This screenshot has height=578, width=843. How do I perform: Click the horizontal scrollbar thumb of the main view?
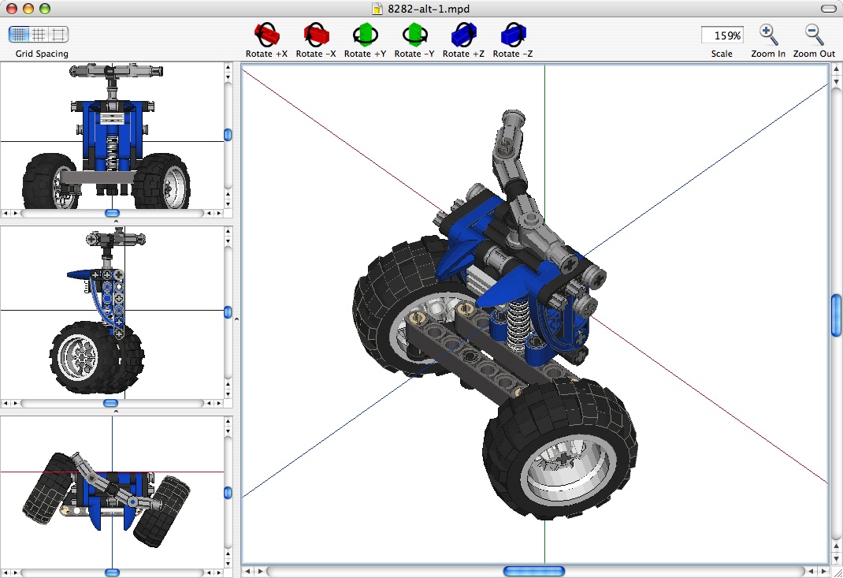(x=533, y=571)
